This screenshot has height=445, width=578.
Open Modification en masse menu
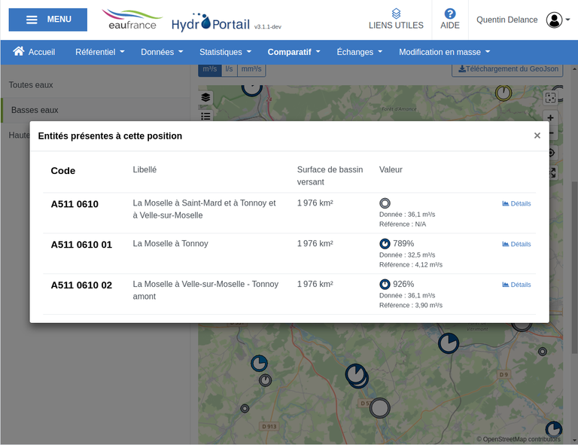pyautogui.click(x=445, y=52)
